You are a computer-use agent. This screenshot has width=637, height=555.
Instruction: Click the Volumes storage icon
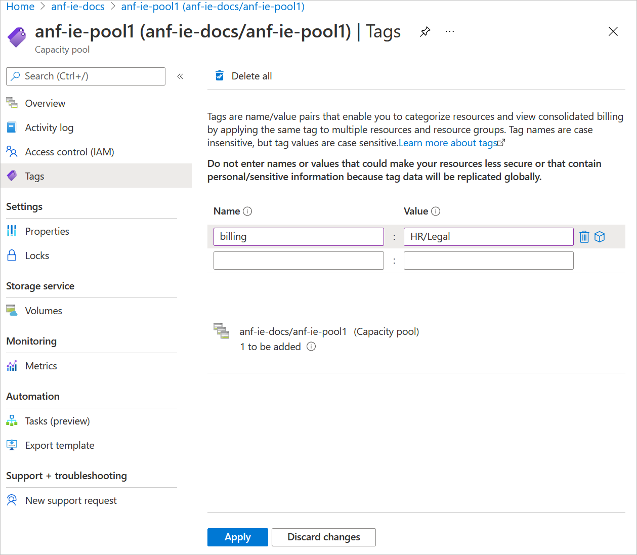[12, 310]
